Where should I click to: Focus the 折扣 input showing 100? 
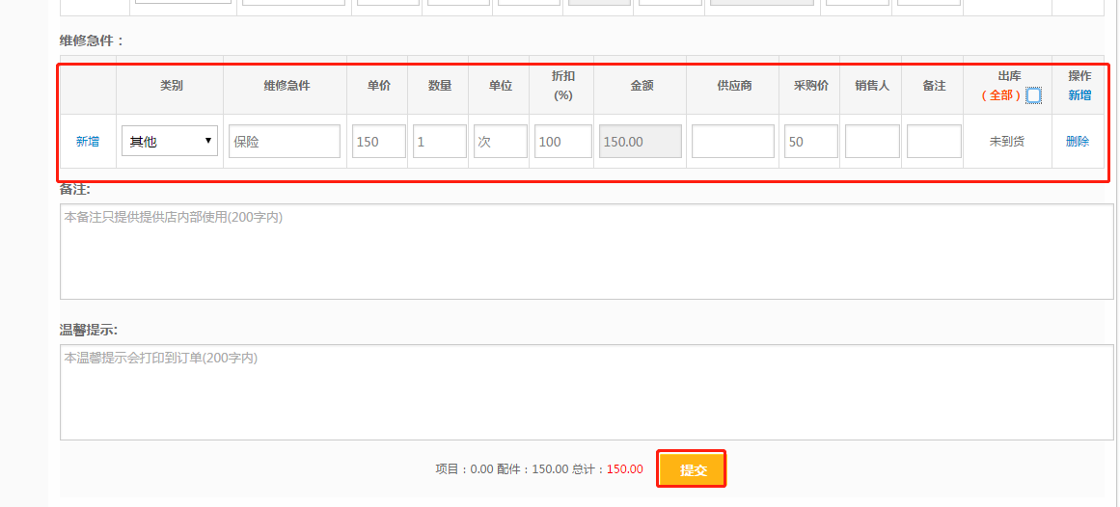(x=562, y=141)
